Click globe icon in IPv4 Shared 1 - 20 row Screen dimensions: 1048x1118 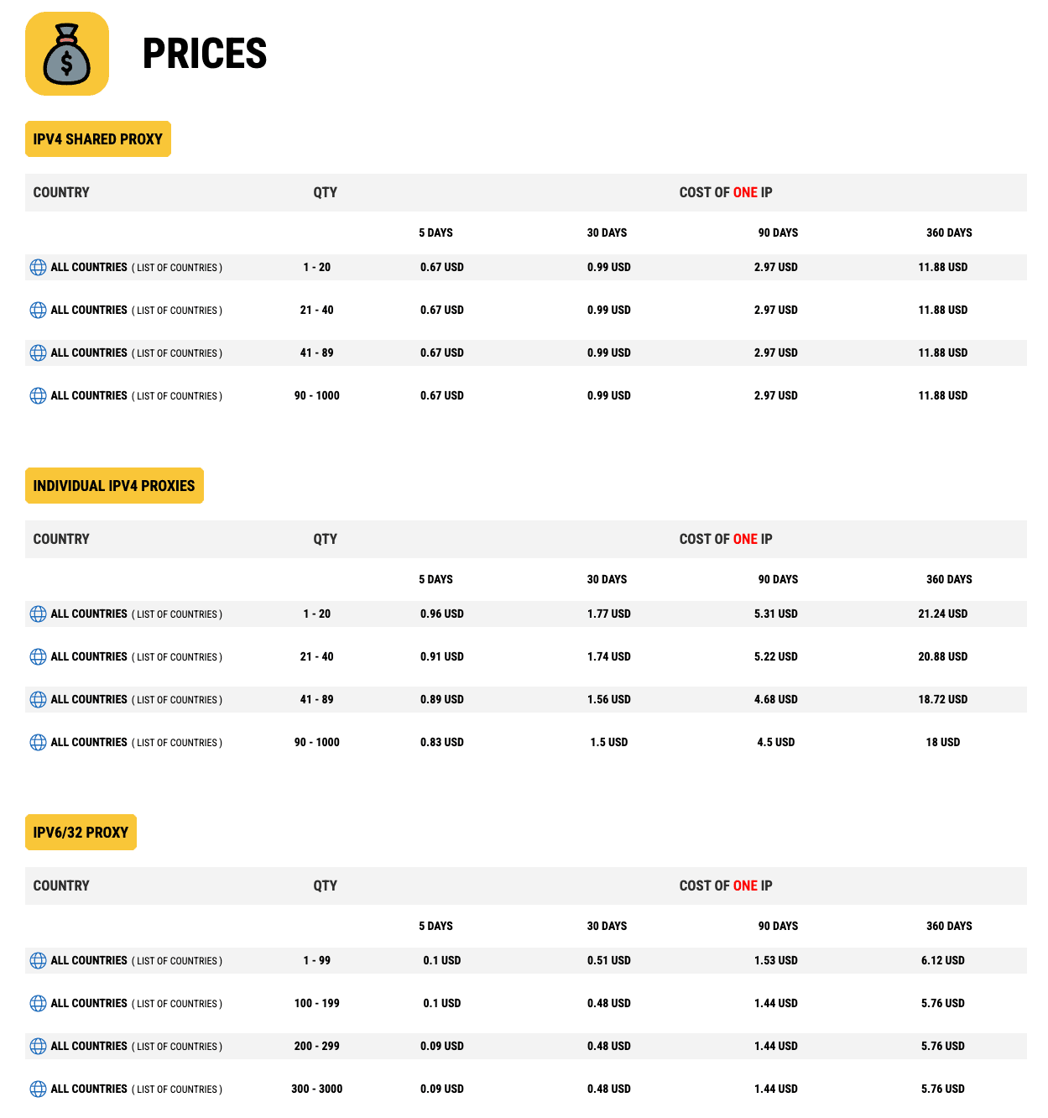point(38,267)
